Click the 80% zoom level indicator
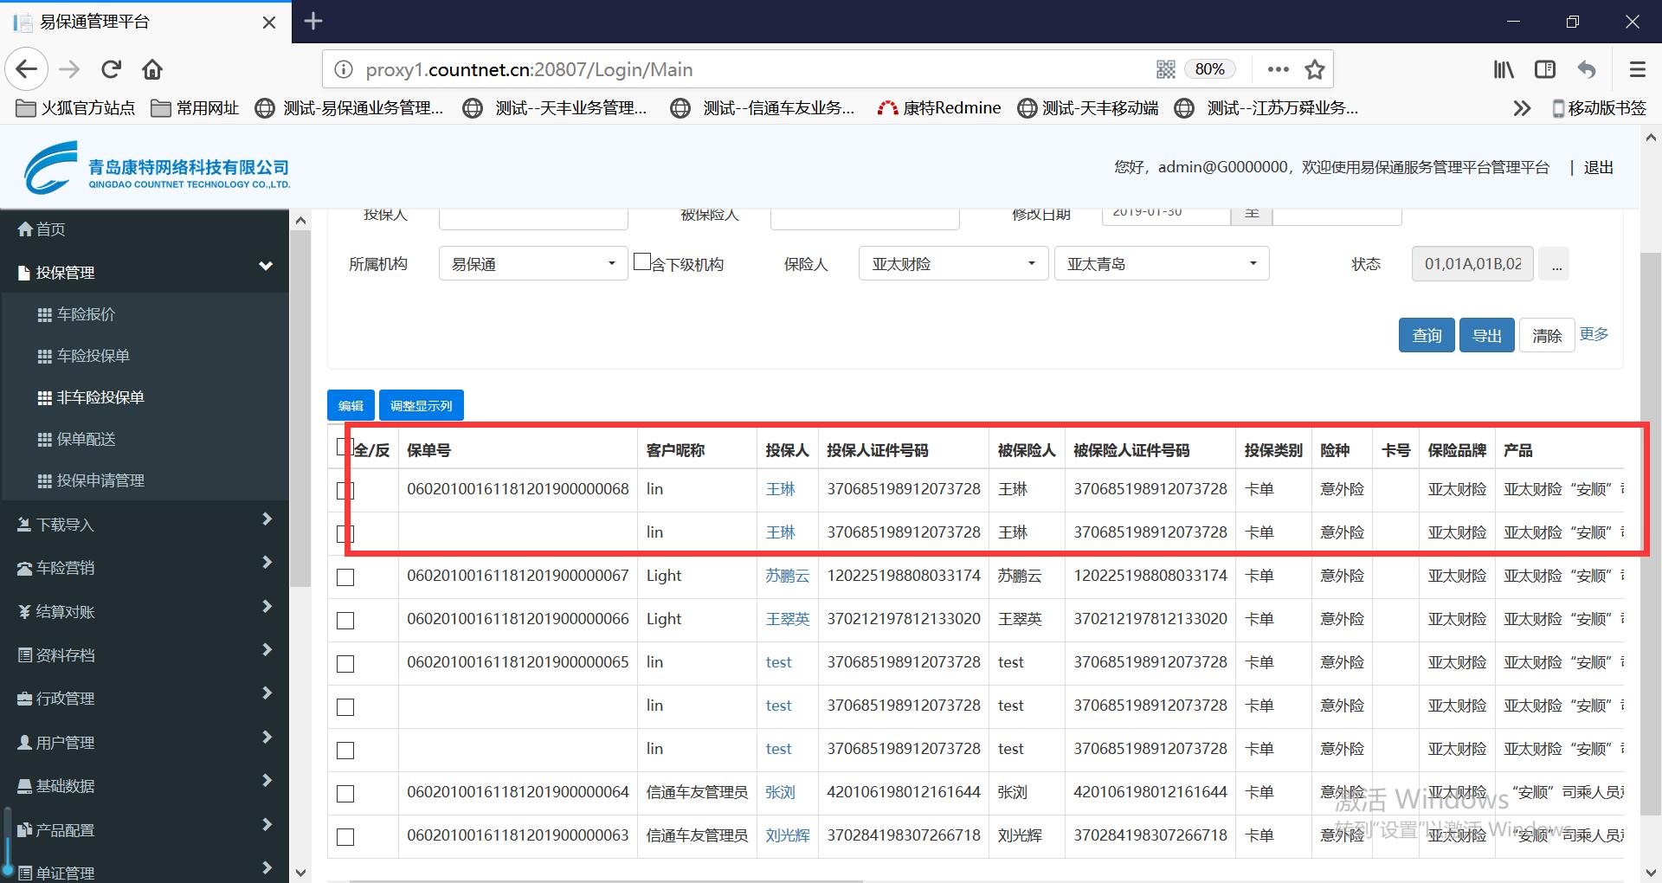1662x883 pixels. point(1209,69)
